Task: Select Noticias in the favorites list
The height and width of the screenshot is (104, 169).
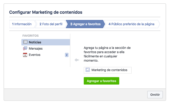Action: (x=46, y=42)
